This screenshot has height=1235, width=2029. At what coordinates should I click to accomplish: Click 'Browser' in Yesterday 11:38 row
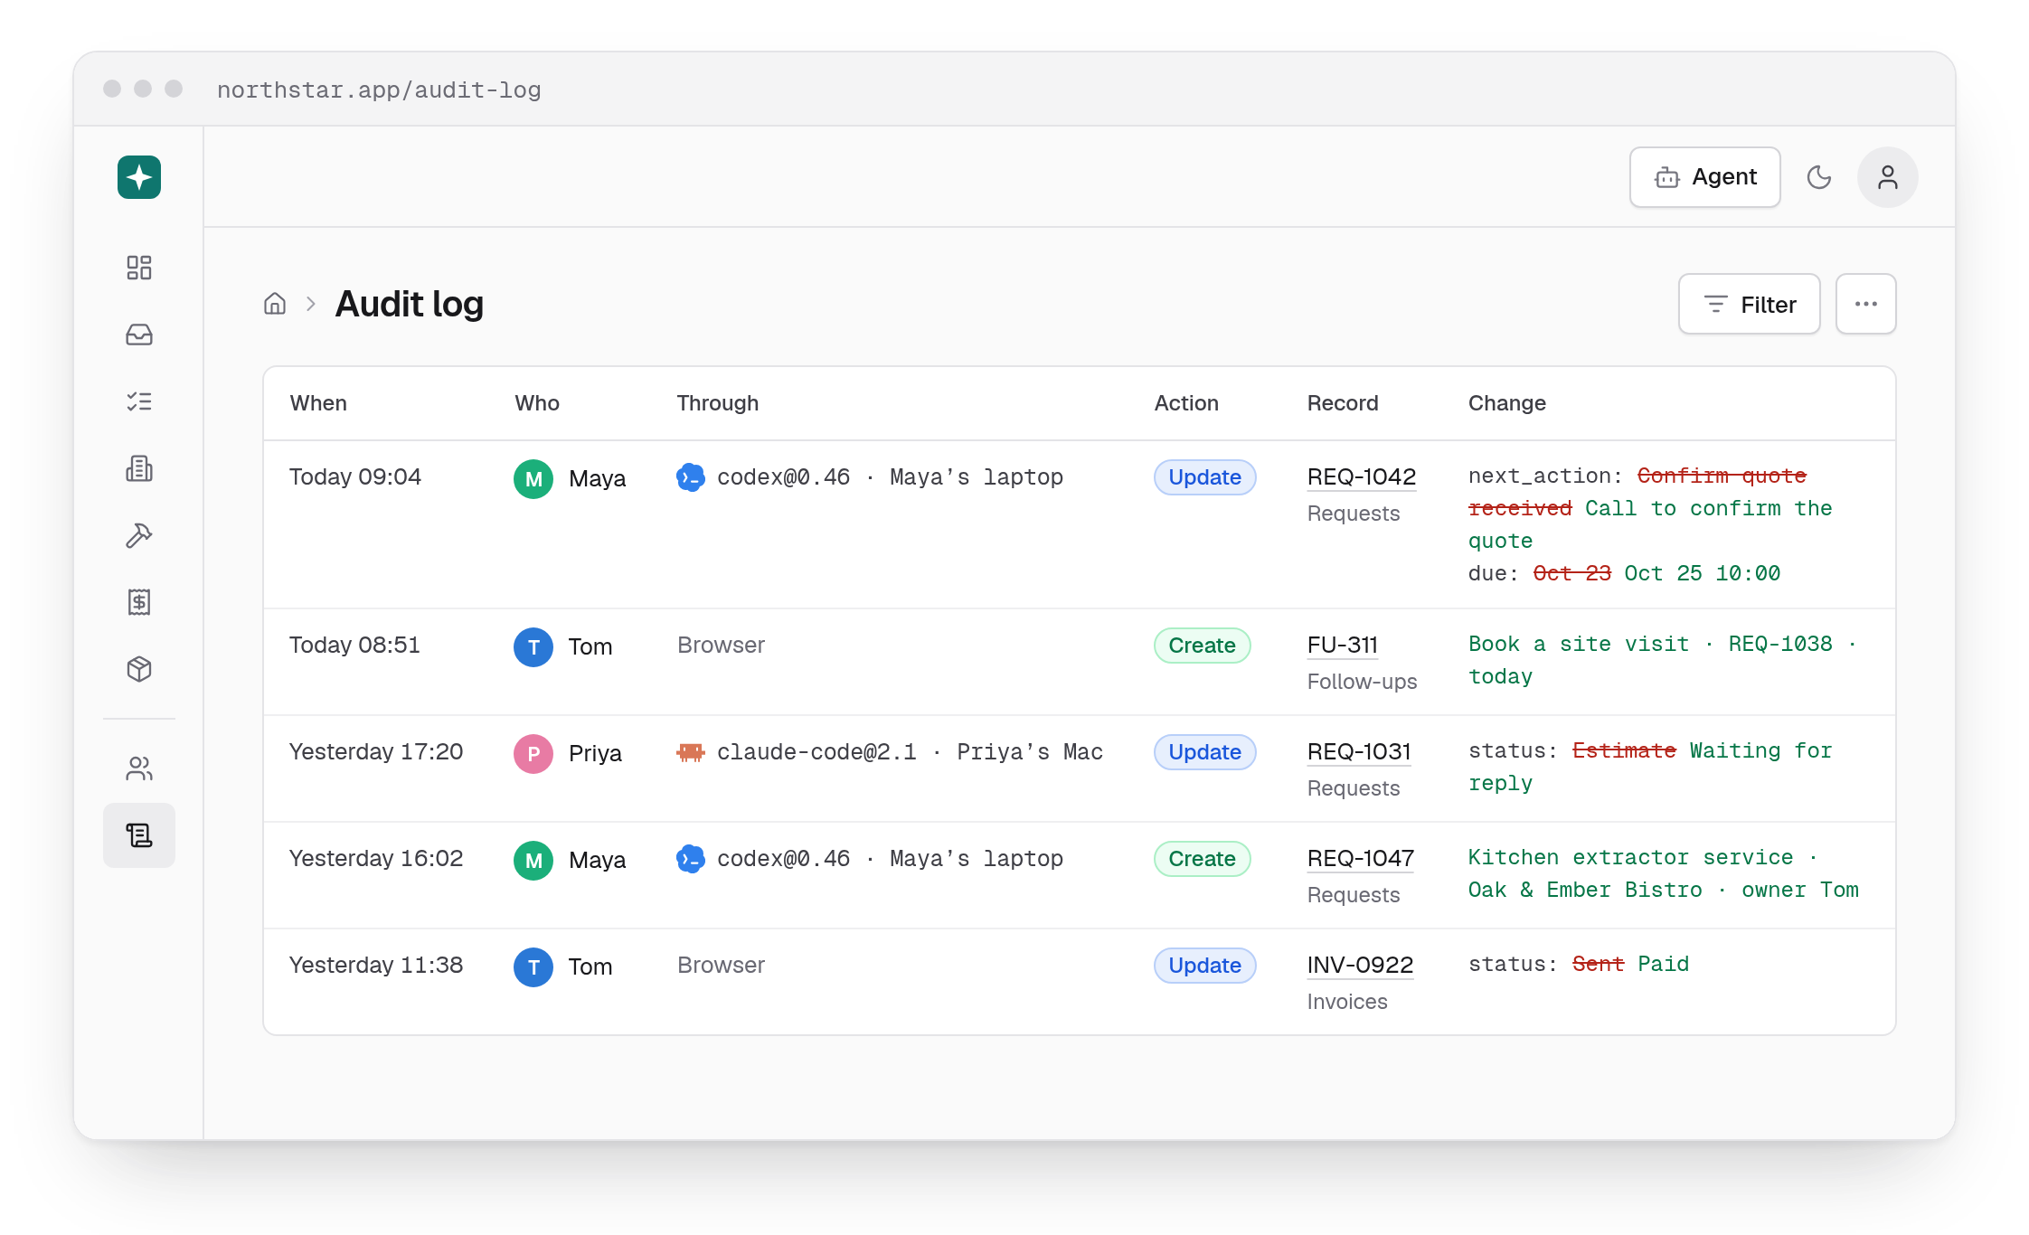click(x=721, y=965)
